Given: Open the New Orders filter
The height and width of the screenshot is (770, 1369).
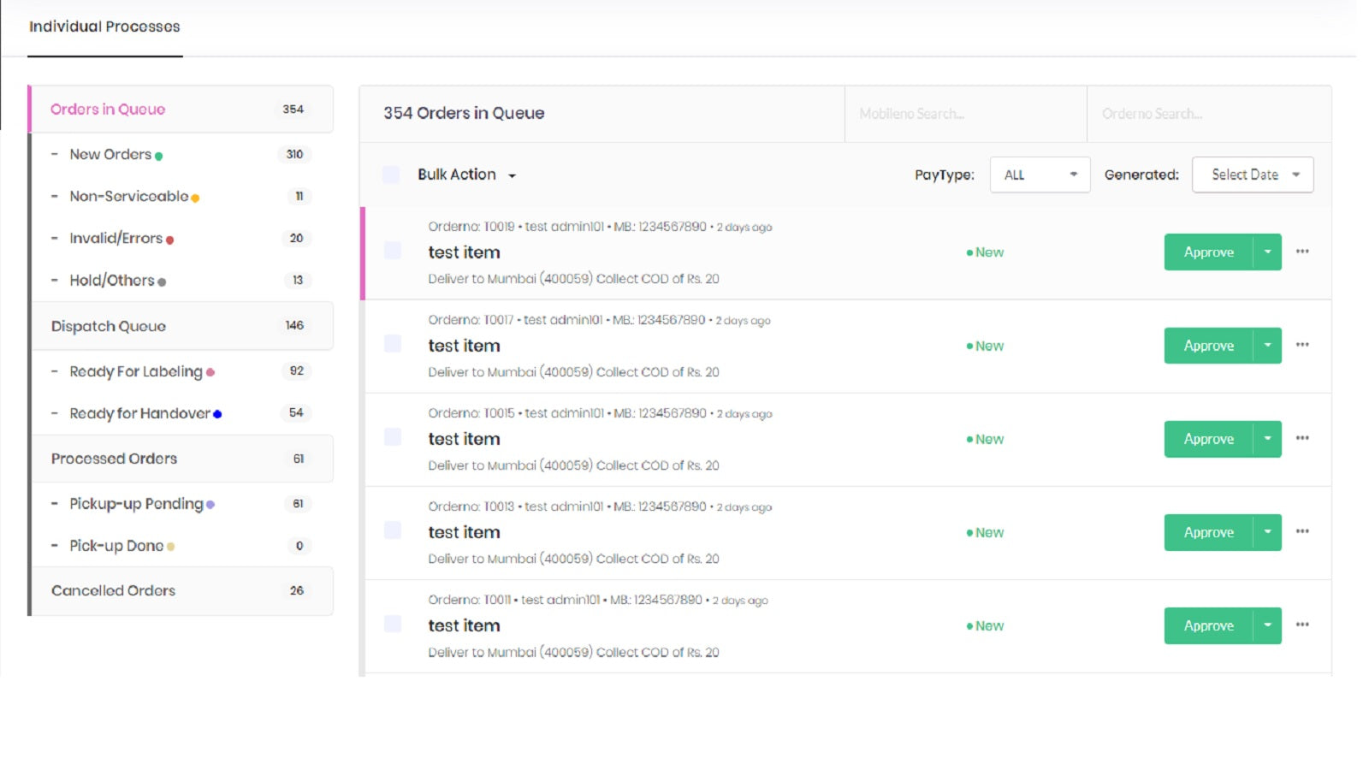Looking at the screenshot, I should click(112, 155).
